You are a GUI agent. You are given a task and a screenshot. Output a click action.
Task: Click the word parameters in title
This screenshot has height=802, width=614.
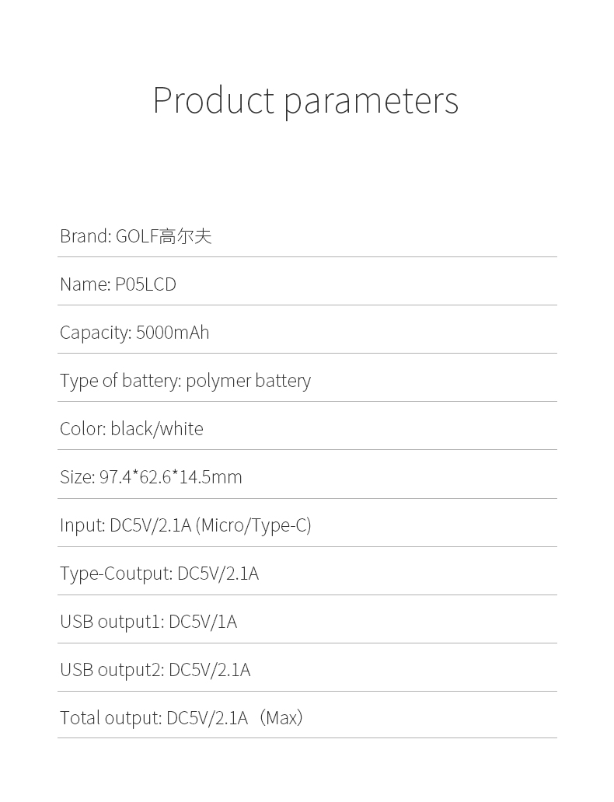coord(371,103)
